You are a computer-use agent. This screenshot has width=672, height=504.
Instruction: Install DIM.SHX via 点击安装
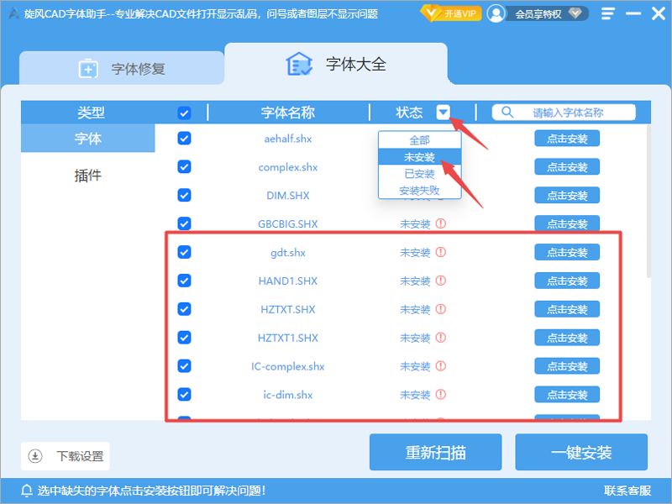tap(567, 196)
